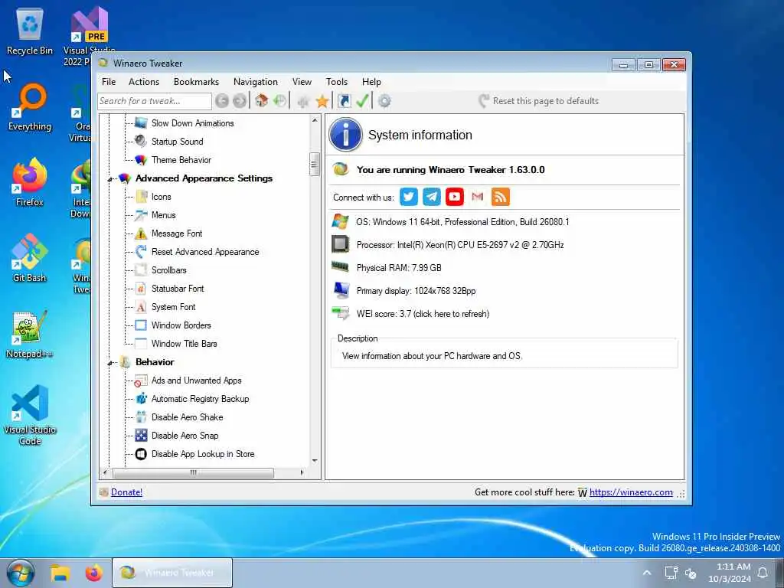The width and height of the screenshot is (784, 588).
Task: Click the Windows flag icon beside OS
Action: tap(341, 221)
